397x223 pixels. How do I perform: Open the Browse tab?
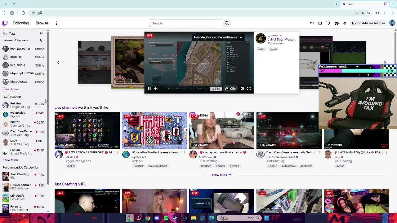[42, 23]
